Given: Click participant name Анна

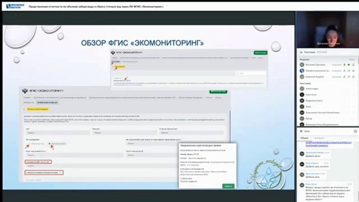Looking at the screenshot, I should click(309, 107).
